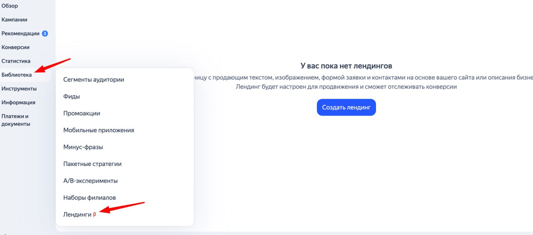Screen dimensions: 533x235
Task: Open Минус-фразы in the submenu
Action: coord(83,147)
